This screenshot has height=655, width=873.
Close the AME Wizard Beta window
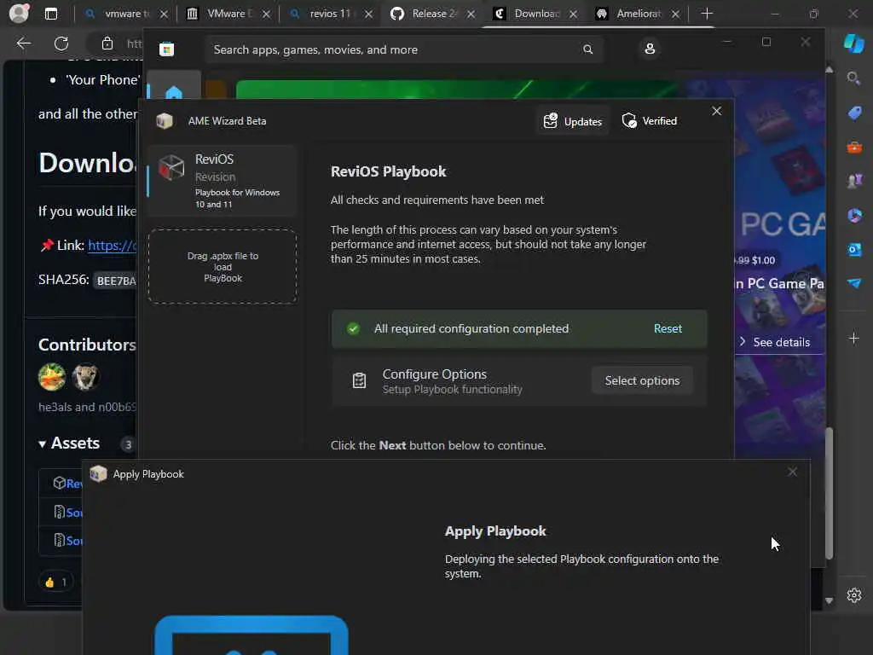coord(716,111)
